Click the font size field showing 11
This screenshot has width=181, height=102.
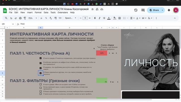coord(85,18)
